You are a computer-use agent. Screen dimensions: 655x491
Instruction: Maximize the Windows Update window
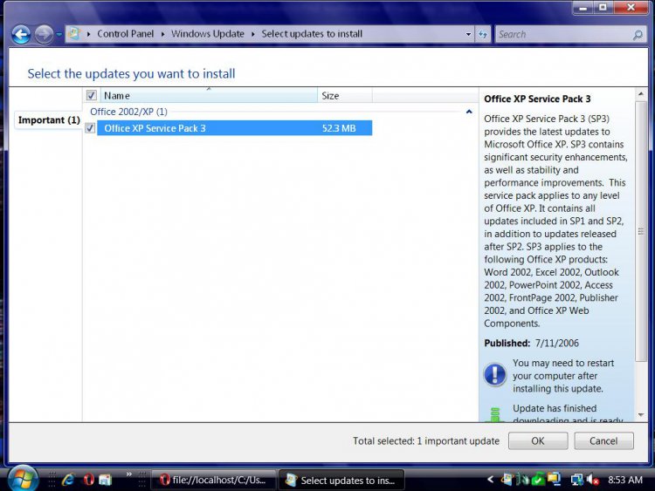603,7
